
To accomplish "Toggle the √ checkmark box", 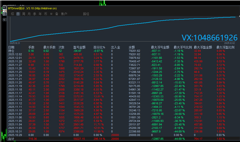I will pos(4,20).
